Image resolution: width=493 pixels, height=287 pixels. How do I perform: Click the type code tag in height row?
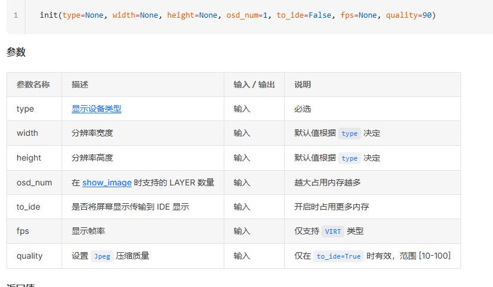pyautogui.click(x=349, y=158)
